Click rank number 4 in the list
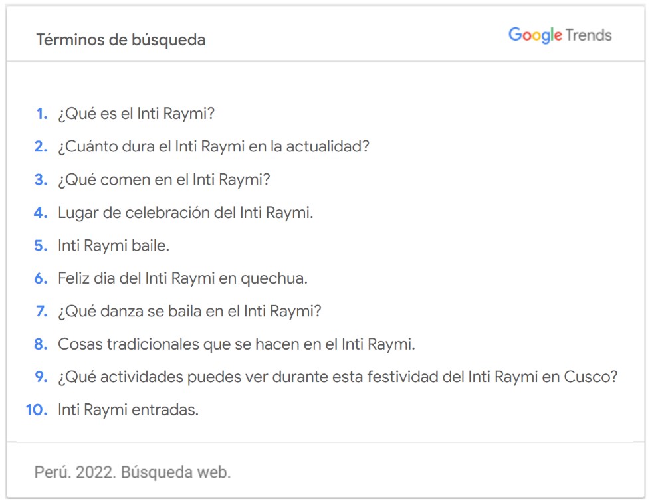 pyautogui.click(x=41, y=213)
